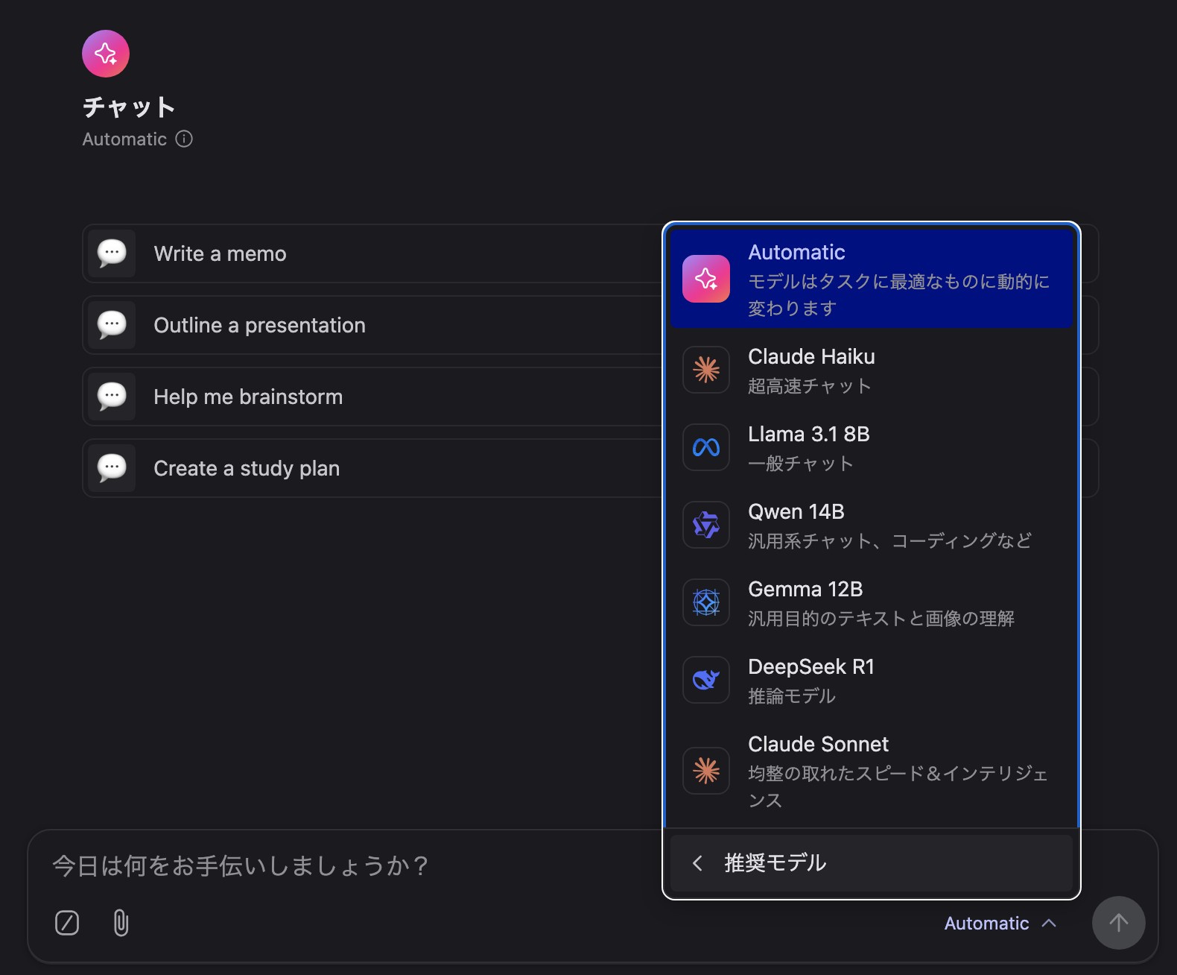Viewport: 1177px width, 975px height.
Task: Choose Claude Sonnet from the list
Action: [872, 772]
